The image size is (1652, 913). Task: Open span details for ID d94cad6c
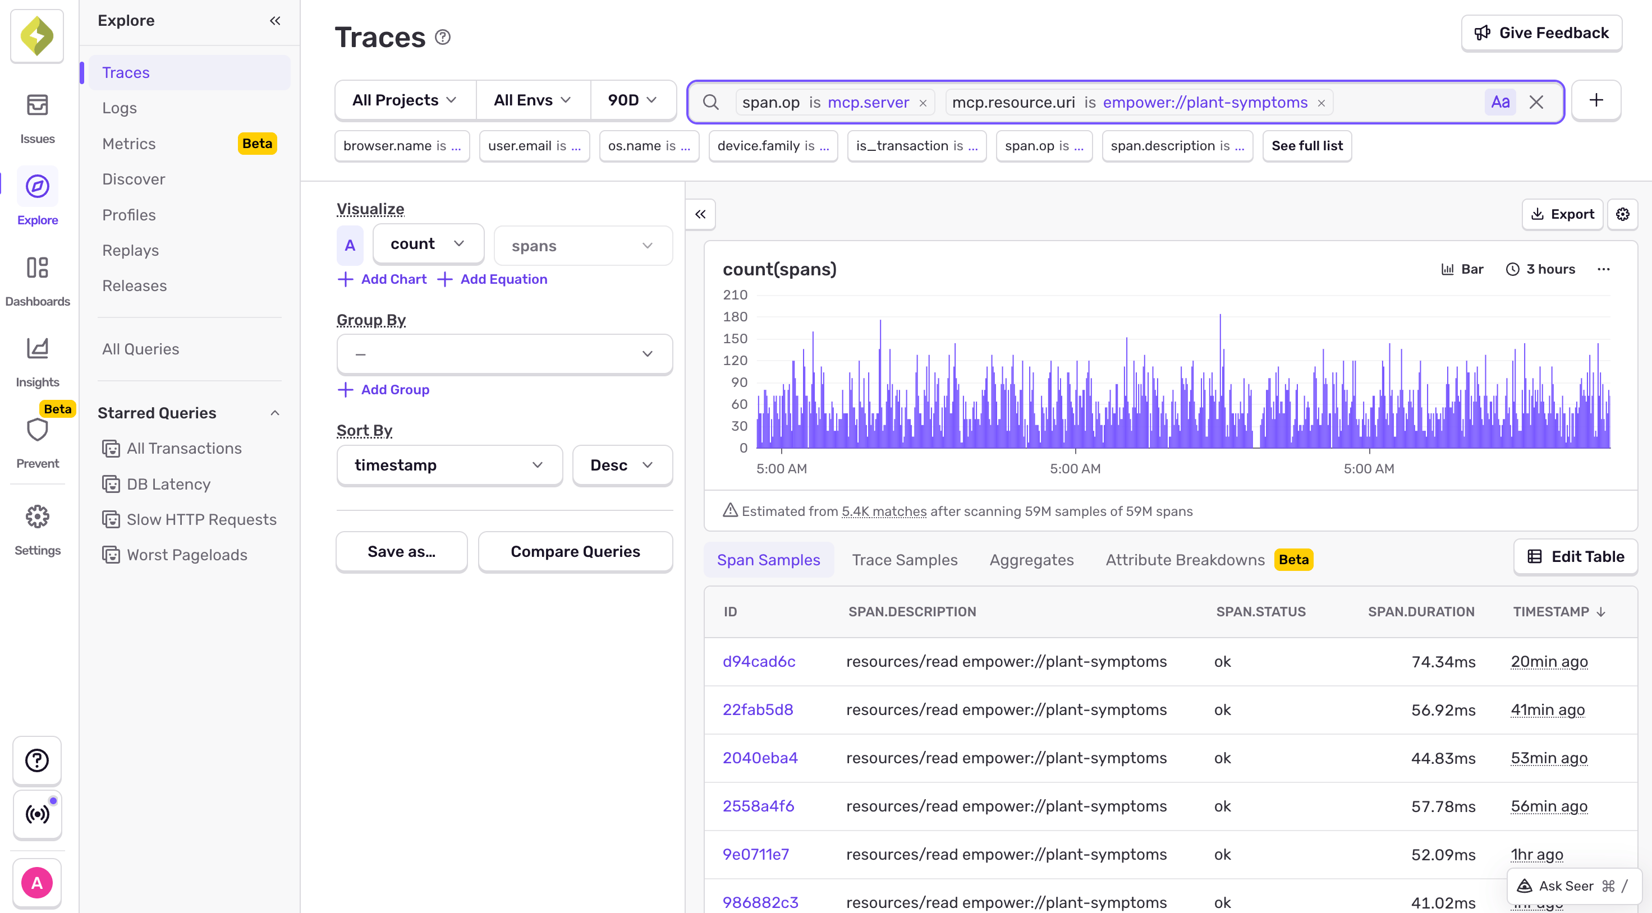pos(759,661)
